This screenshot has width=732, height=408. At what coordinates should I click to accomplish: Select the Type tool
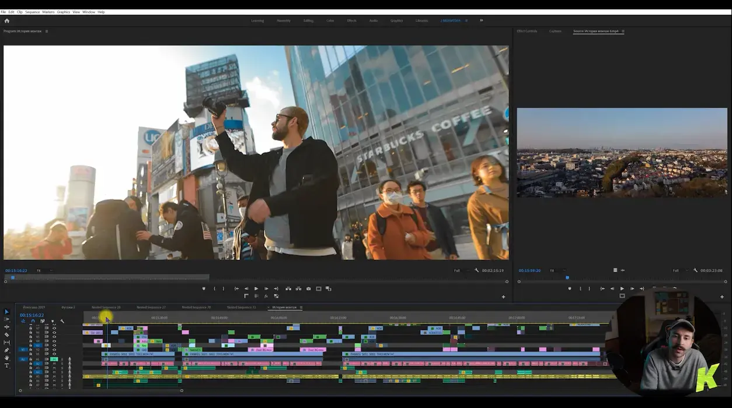[7, 365]
